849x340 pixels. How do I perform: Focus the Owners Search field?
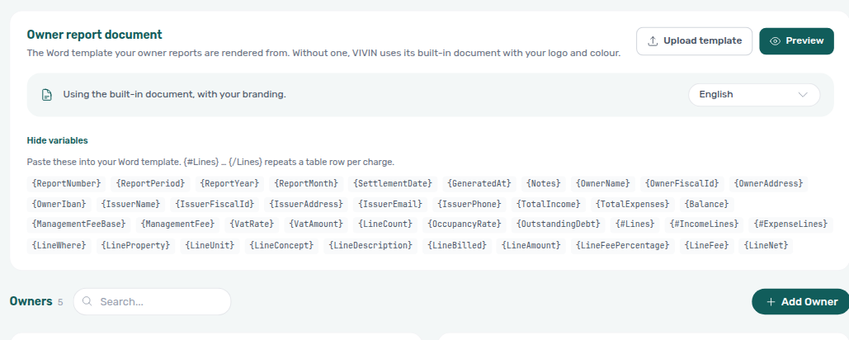pos(152,301)
